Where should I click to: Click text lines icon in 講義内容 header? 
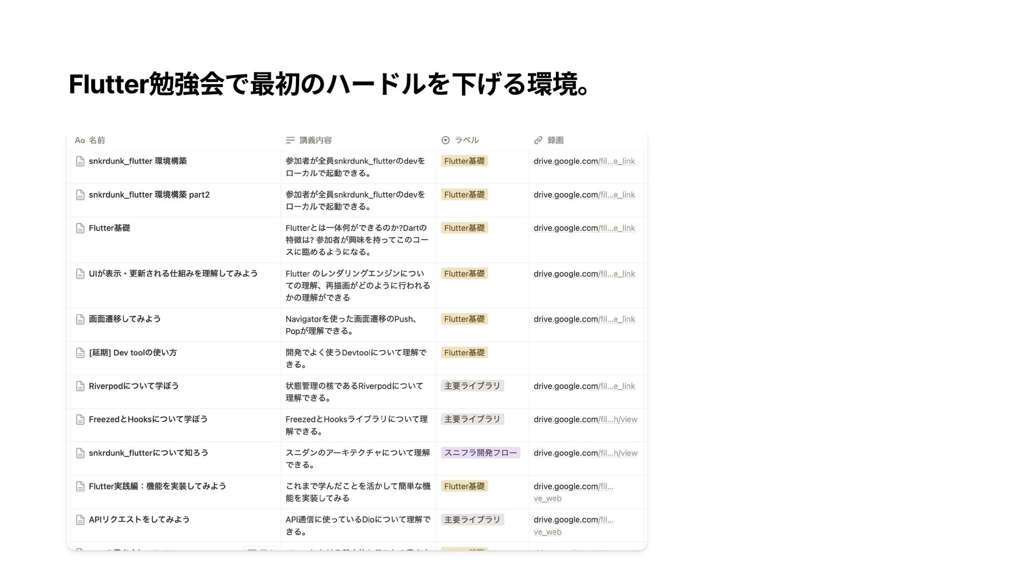tap(290, 140)
